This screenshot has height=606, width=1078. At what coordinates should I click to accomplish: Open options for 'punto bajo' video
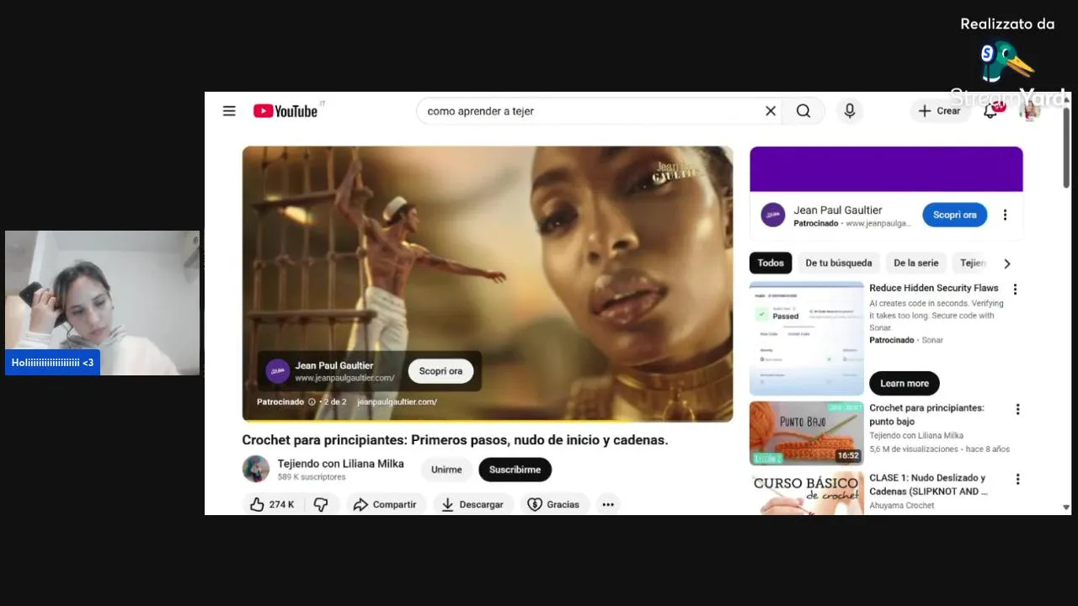click(1017, 410)
